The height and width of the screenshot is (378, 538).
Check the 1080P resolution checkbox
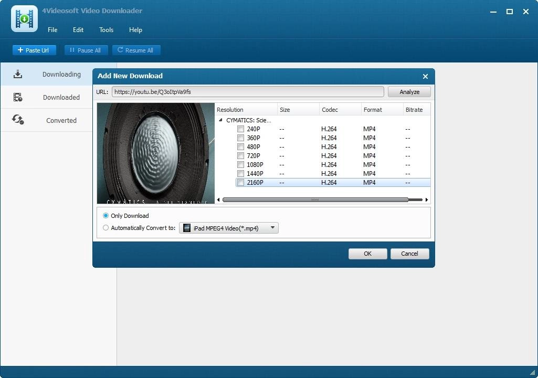(240, 165)
